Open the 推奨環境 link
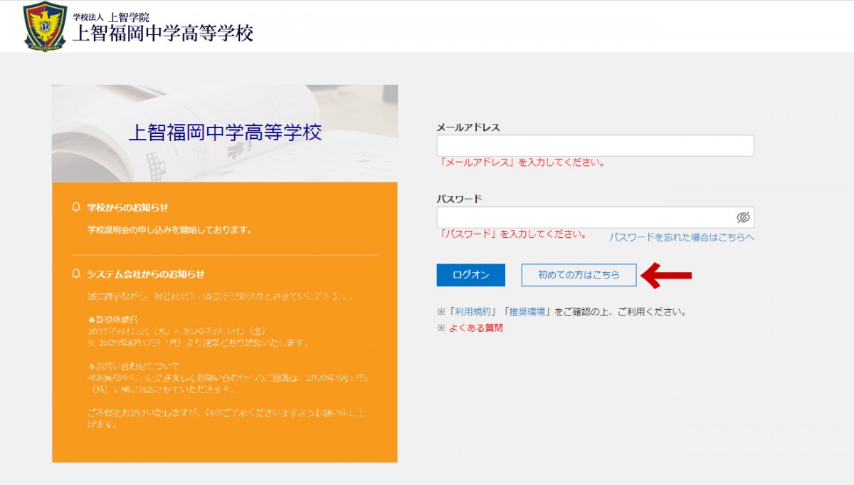Screen dimensions: 854x485 [526, 312]
